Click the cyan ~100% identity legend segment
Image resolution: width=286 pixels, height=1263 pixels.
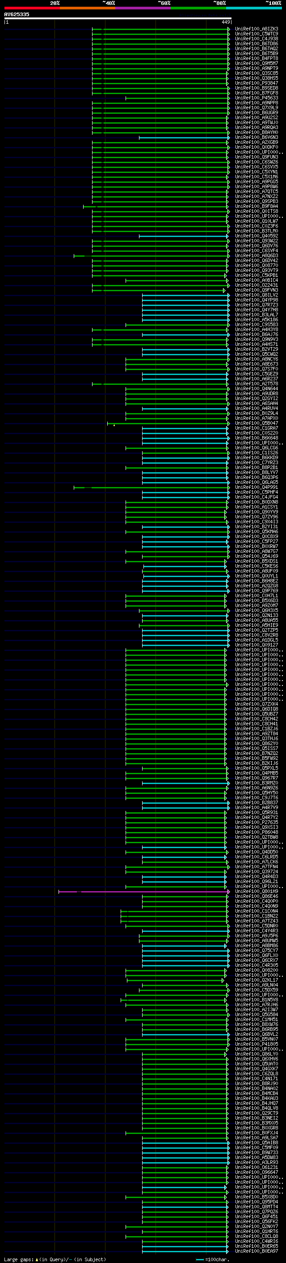coord(254,8)
